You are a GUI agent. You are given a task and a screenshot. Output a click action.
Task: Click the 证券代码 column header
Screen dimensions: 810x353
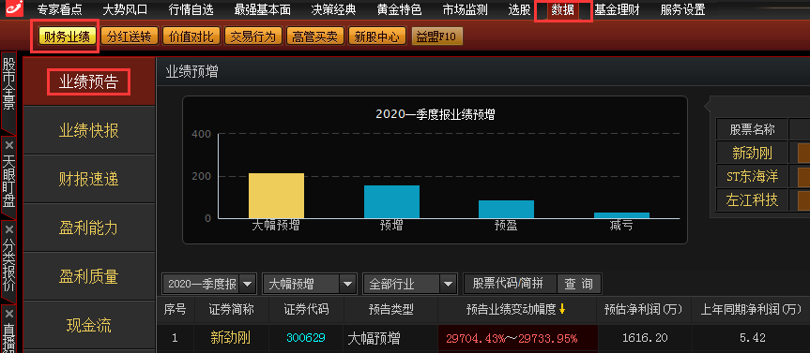click(306, 309)
